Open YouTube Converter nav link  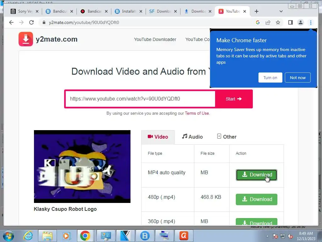(x=197, y=39)
